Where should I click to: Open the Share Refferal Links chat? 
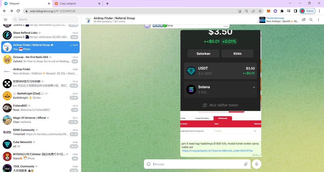pyautogui.click(x=40, y=35)
